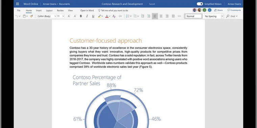Click the blue initials collaborator avatar
This screenshot has height=128, width=257.
(x=210, y=10)
